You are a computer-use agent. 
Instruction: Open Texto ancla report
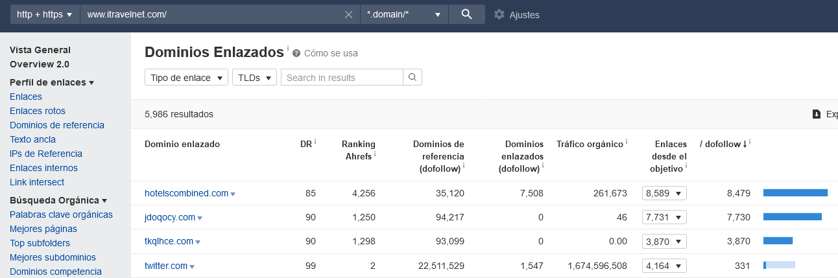tap(32, 139)
